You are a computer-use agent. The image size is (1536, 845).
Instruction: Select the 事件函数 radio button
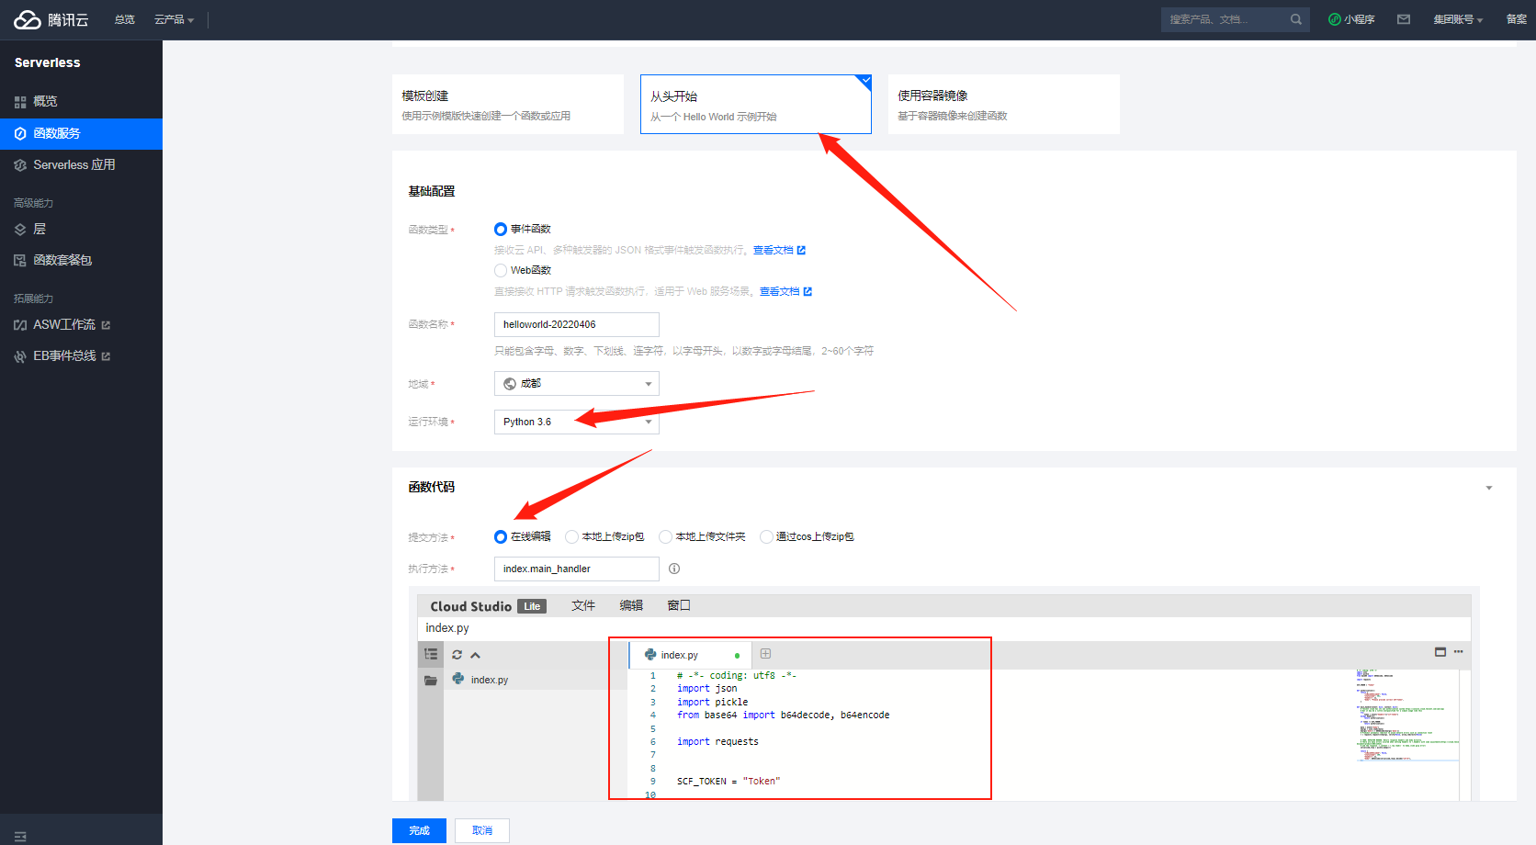501,229
